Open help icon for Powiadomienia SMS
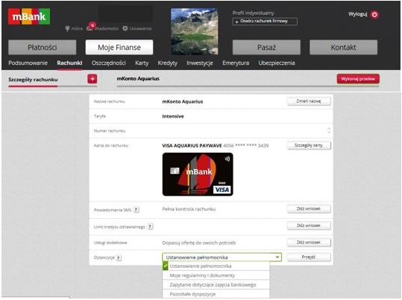The width and height of the screenshot is (402, 300). [136, 210]
